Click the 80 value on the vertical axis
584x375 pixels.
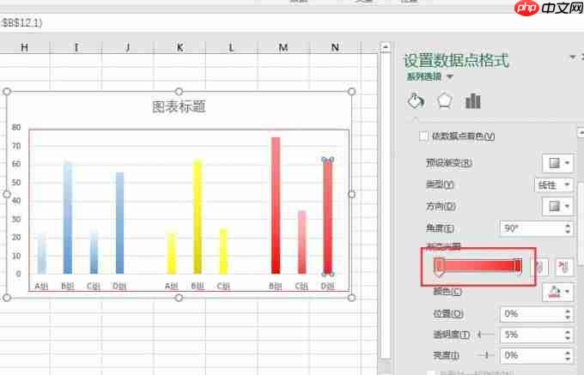pos(16,128)
